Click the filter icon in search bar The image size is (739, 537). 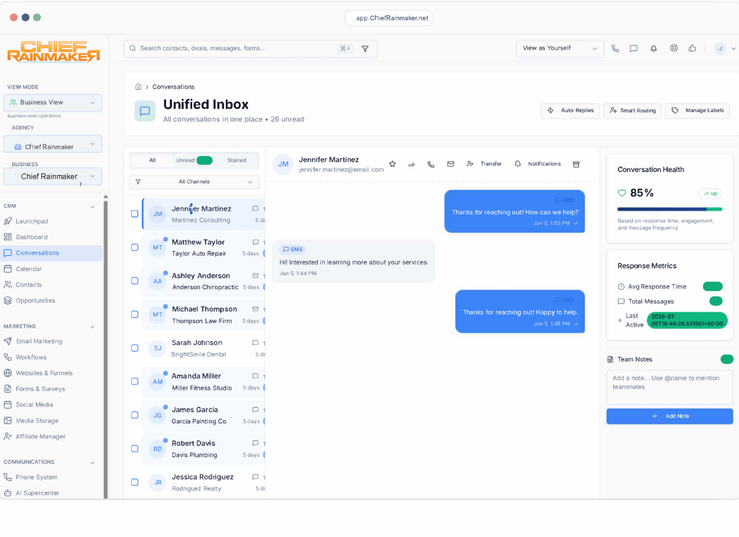point(365,49)
